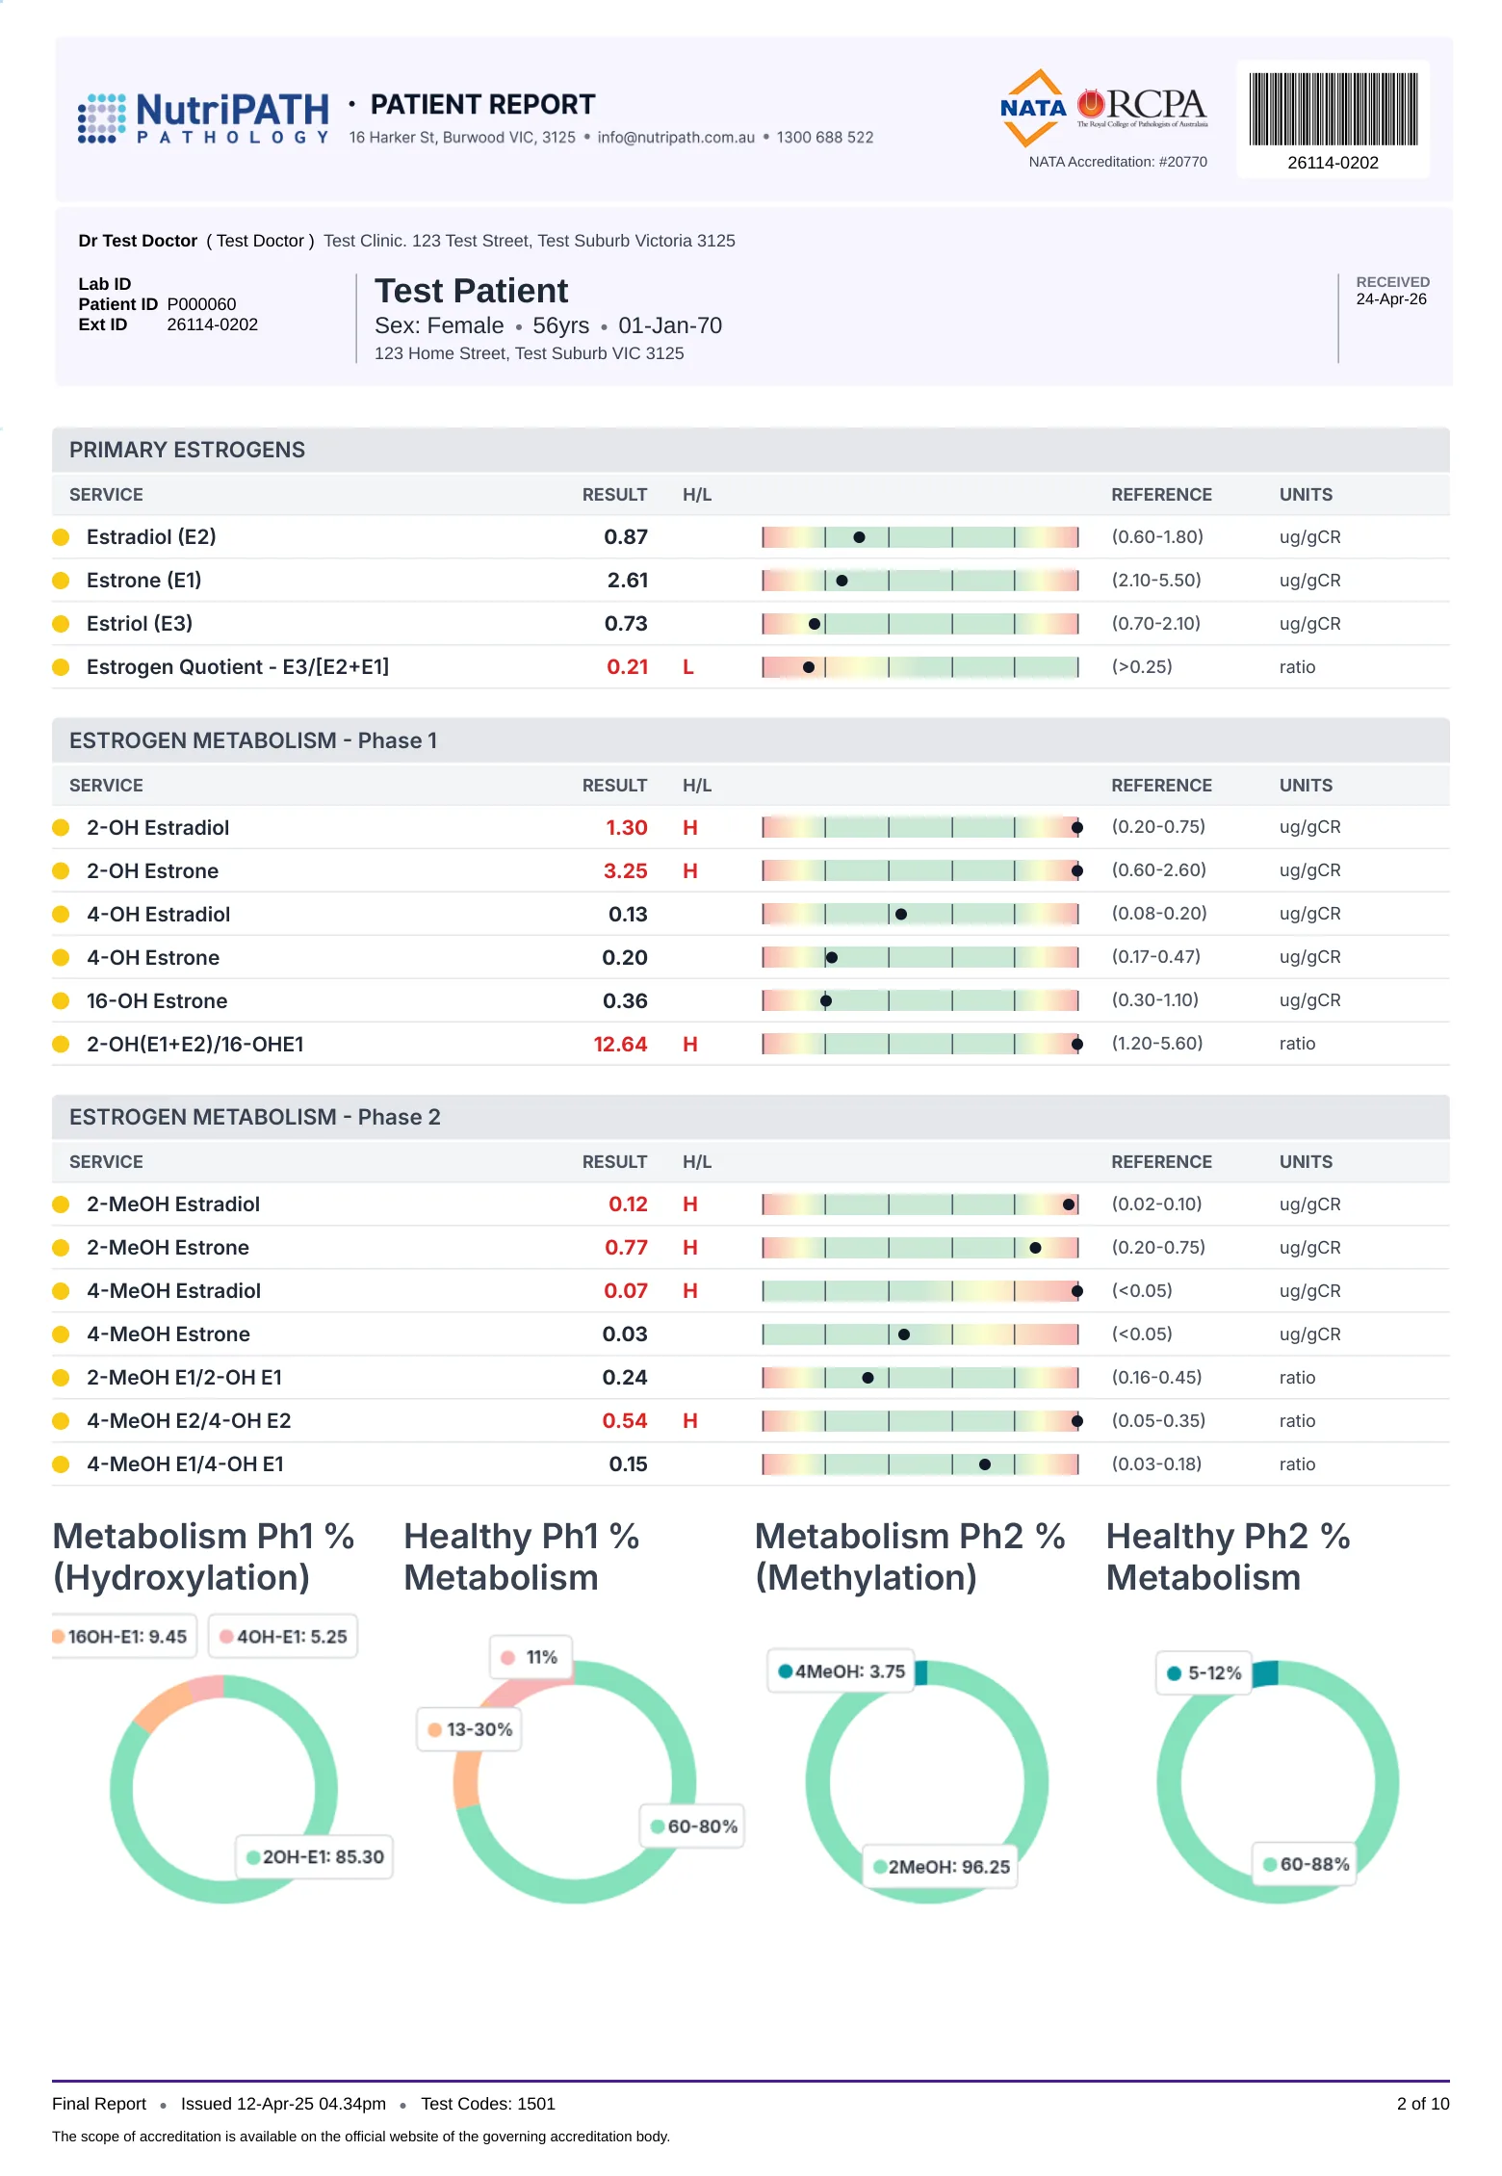Click the 2-OH Estrone result 3.25

pos(626,871)
